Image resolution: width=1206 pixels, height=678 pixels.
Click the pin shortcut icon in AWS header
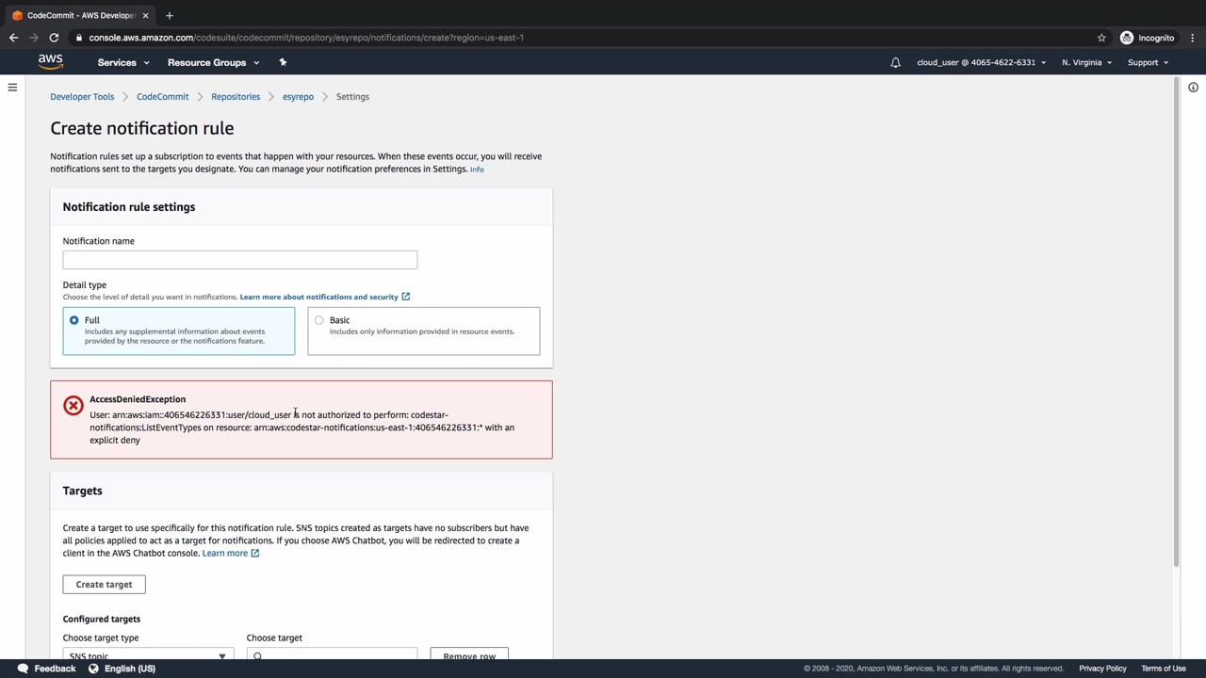[x=283, y=62]
